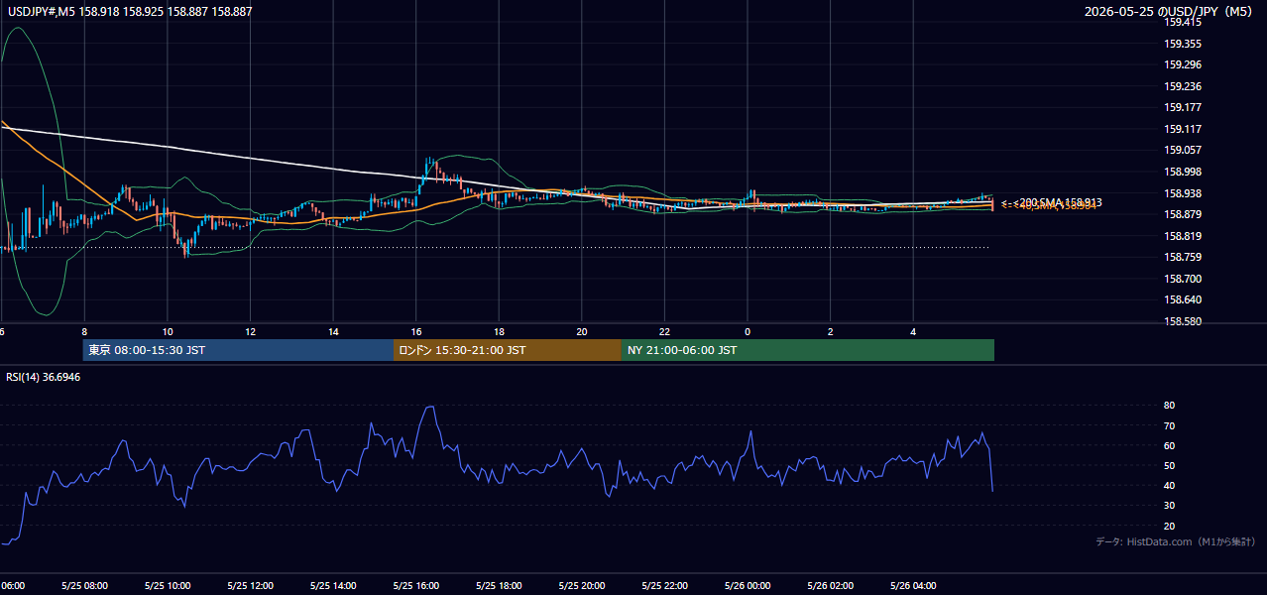
Task: Select the Tokyo 08:00-15:30 JST session bar
Action: 238,350
